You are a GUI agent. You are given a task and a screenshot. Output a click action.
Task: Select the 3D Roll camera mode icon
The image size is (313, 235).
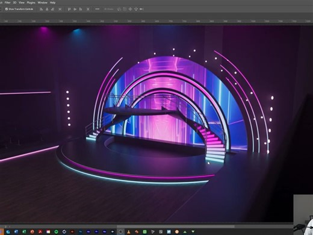click(x=125, y=9)
